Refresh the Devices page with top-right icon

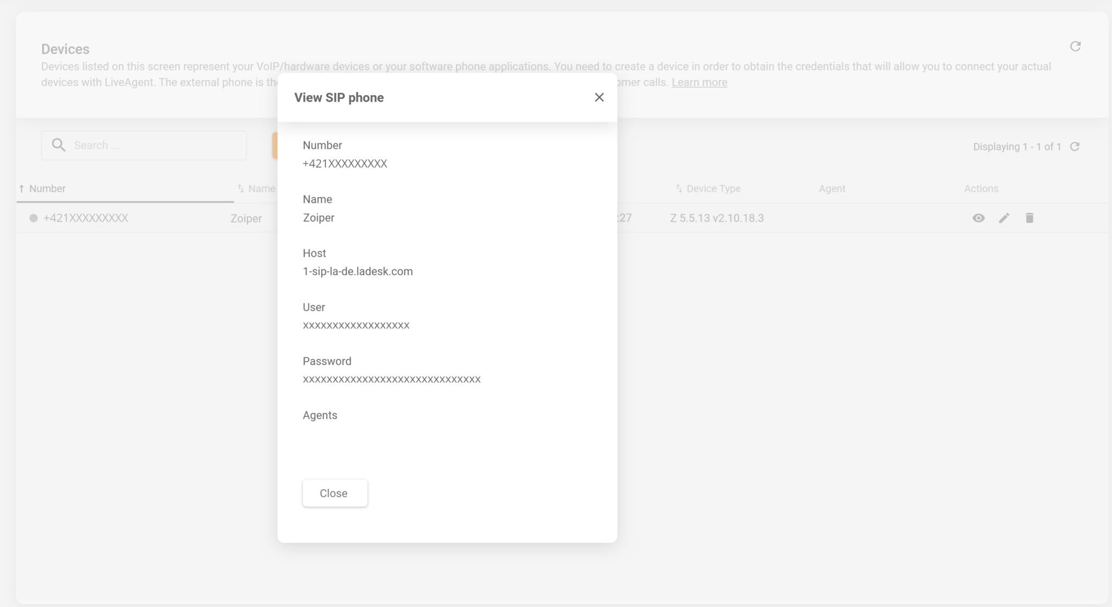point(1075,47)
